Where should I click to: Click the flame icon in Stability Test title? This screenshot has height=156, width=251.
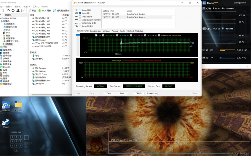tap(75, 3)
